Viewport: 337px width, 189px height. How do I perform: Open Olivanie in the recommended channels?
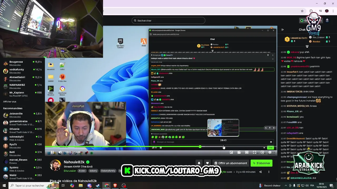[x=22, y=130]
